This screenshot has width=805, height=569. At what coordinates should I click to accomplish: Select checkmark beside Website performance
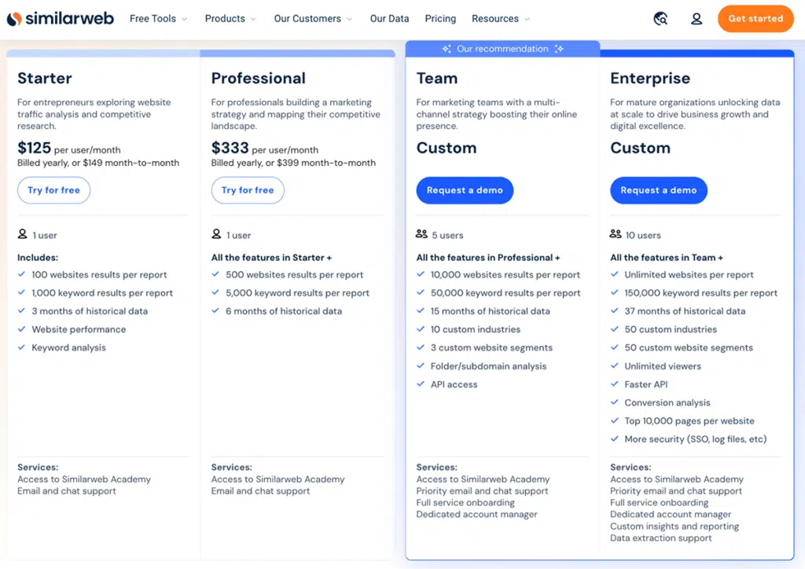tap(20, 329)
